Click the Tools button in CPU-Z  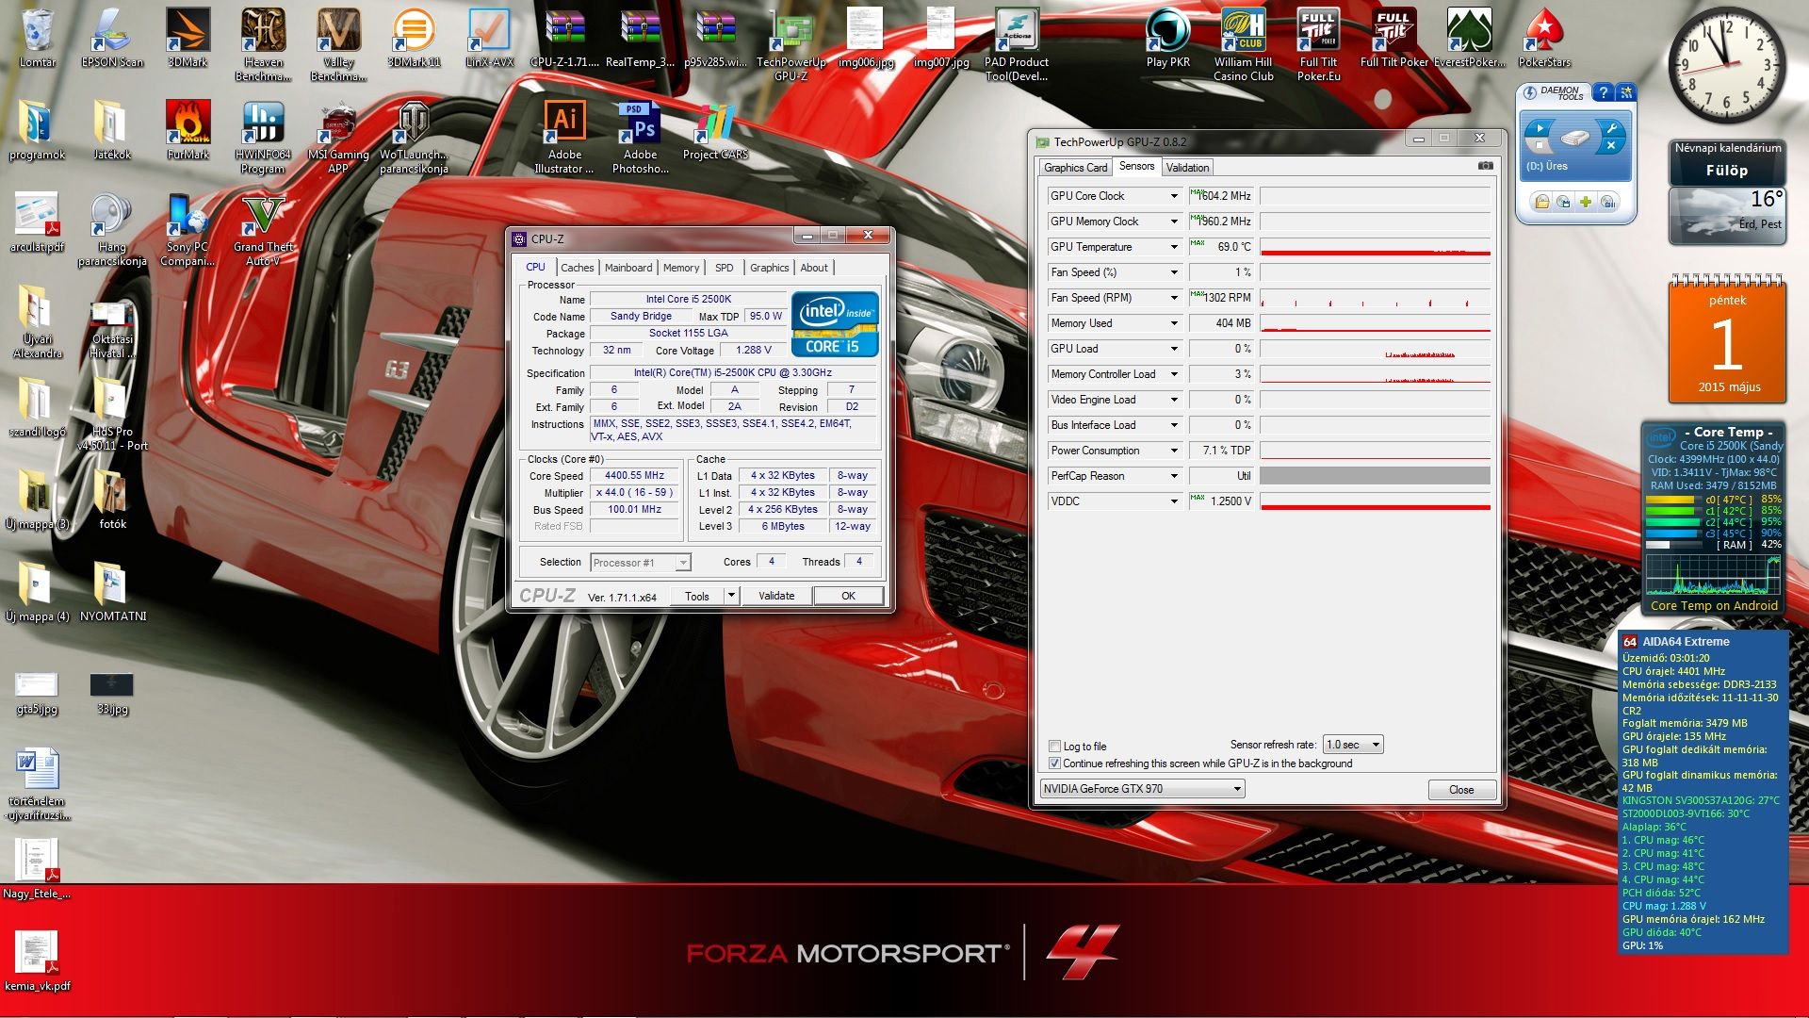click(x=697, y=596)
